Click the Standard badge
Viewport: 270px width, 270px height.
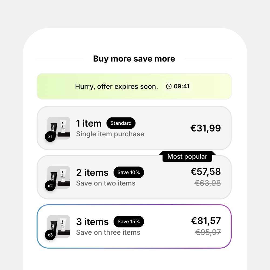pos(121,123)
